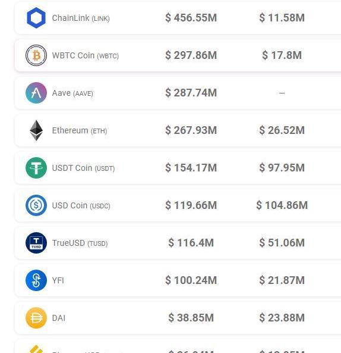Select the TrueUSD (TUSD) name label
The height and width of the screenshot is (353, 341).
click(80, 243)
